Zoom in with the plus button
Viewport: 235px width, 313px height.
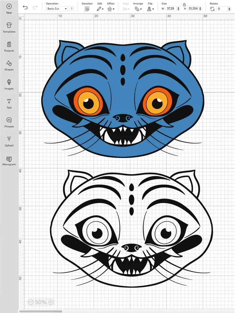pos(51,302)
